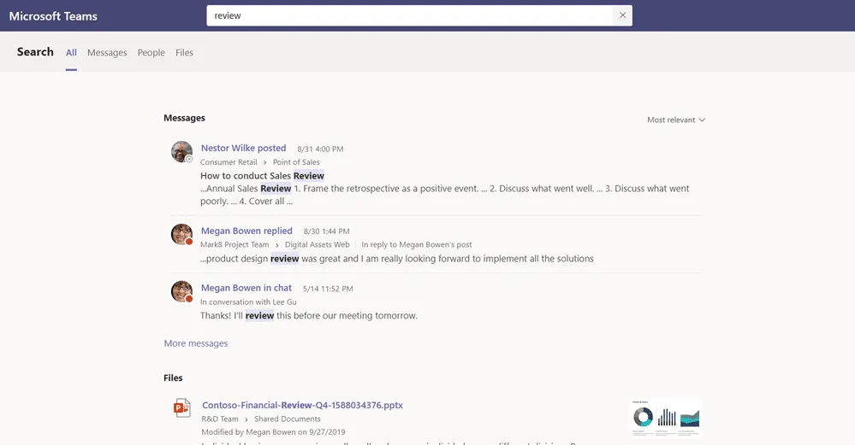
Task: Click Megan Bowen's avatar on chat message
Action: point(181,292)
